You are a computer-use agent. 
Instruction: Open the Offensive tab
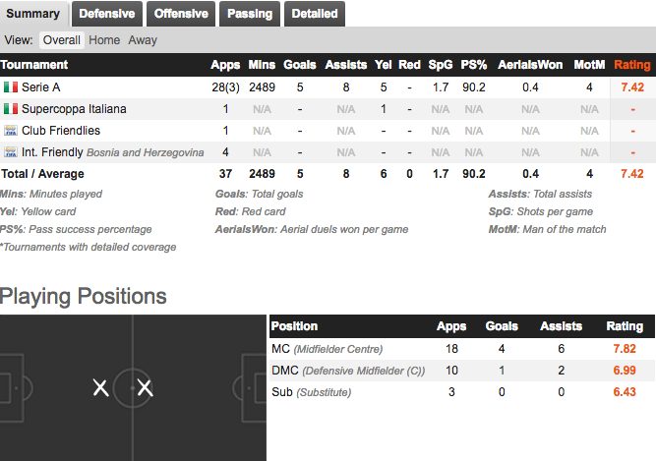[x=181, y=14]
